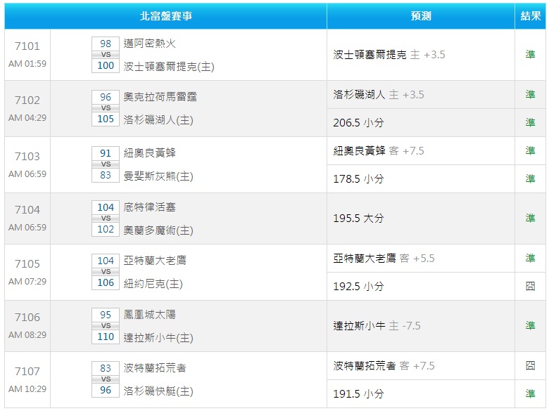Select game number 7106

(x=27, y=318)
